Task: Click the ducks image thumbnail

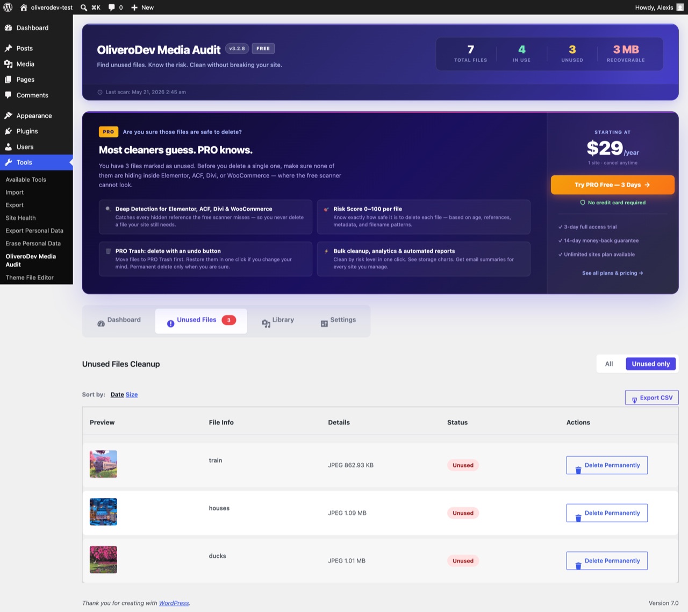Action: point(103,560)
